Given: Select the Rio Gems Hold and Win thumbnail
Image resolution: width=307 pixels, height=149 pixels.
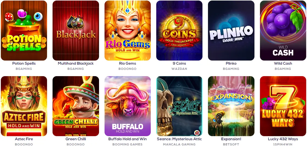Looking at the screenshot, I should click(127, 30).
